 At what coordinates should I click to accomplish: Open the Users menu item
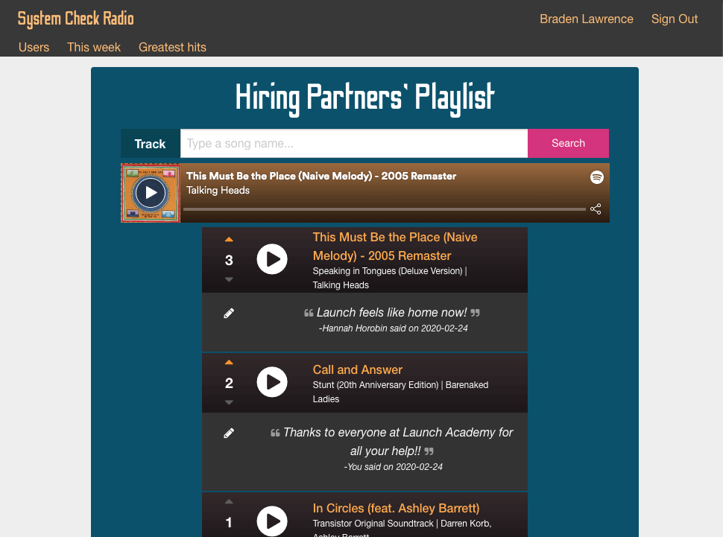(x=34, y=47)
